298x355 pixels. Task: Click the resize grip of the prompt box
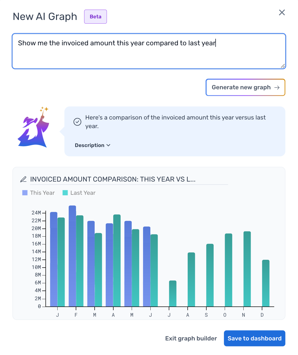[x=283, y=66]
